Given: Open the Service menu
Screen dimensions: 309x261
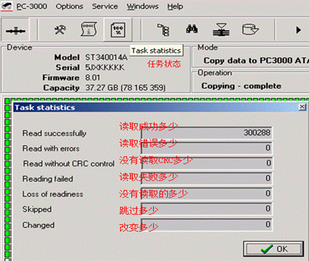Looking at the screenshot, I should [x=105, y=7].
